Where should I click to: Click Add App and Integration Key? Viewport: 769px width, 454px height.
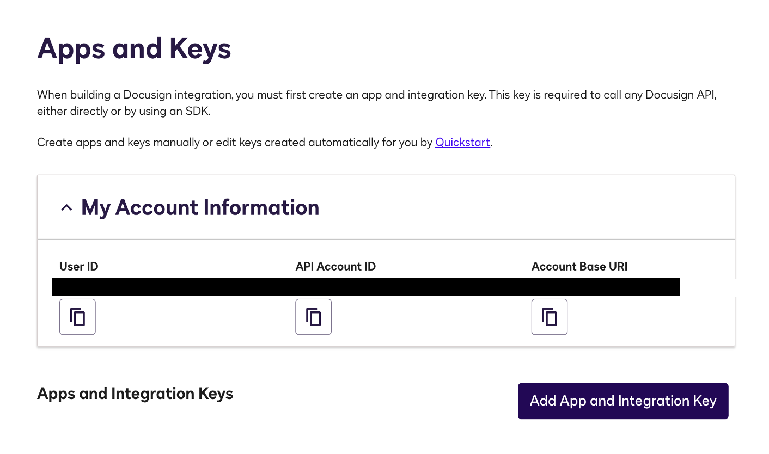coord(623,401)
